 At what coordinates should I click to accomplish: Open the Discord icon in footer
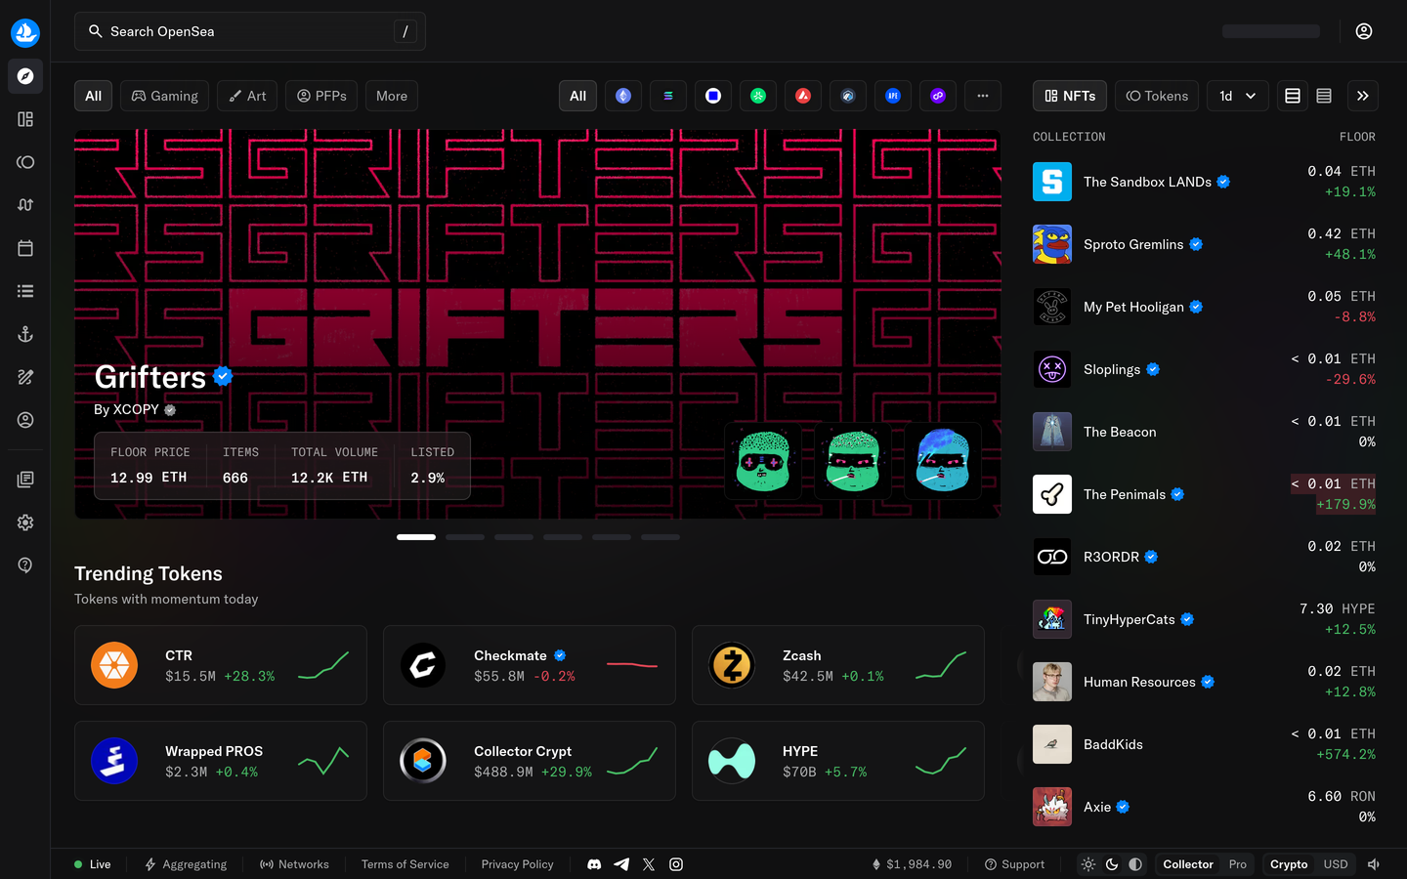[x=594, y=864]
